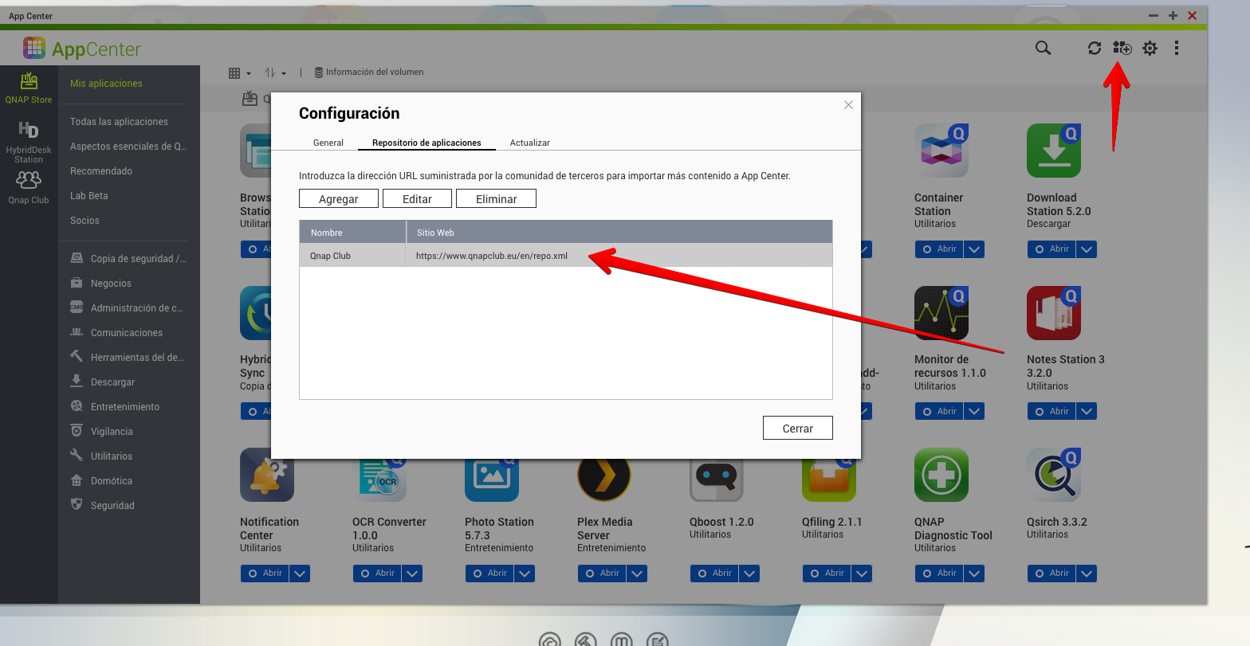Open Información del volumen link

369,72
